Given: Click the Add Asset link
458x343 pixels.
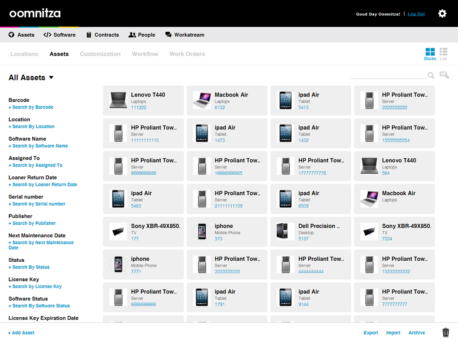Looking at the screenshot, I should click(21, 333).
